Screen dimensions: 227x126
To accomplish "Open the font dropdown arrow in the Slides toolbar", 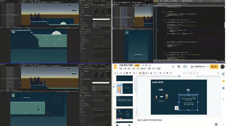I will (x=184, y=73).
